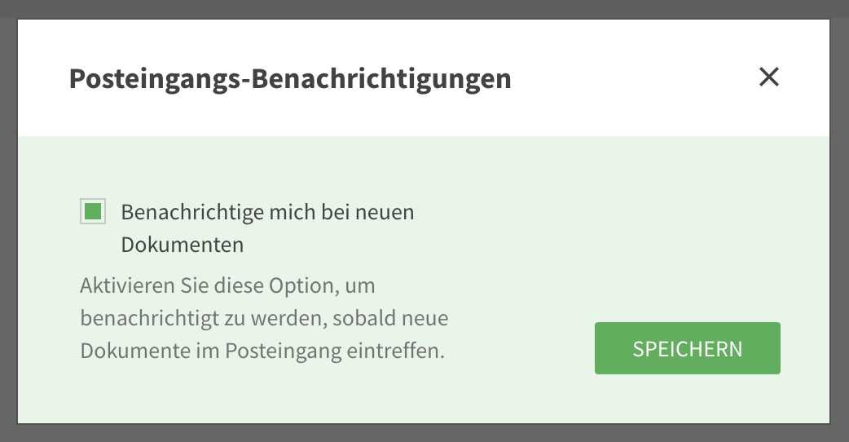This screenshot has width=849, height=442.
Task: Click the dark backdrop below the dialog
Action: pyautogui.click(x=424, y=433)
